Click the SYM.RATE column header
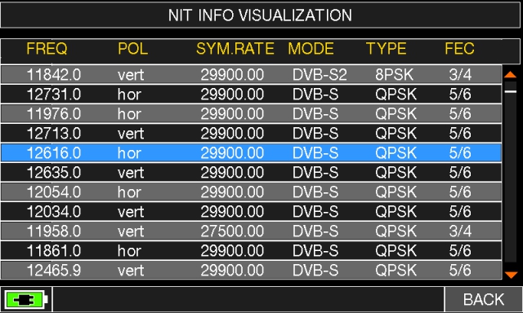The height and width of the screenshot is (313, 523). click(x=235, y=49)
